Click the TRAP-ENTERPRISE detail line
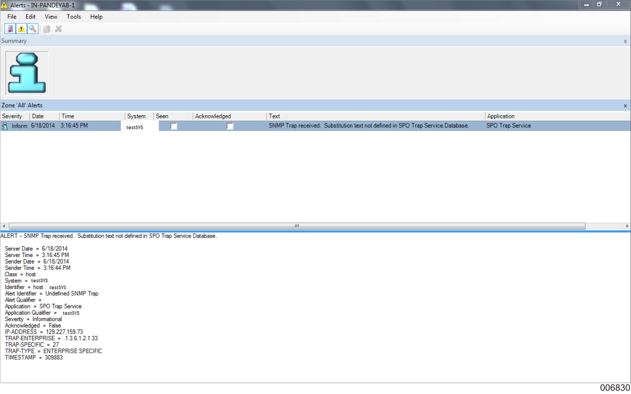Screen dimensions: 631x394 point(51,339)
